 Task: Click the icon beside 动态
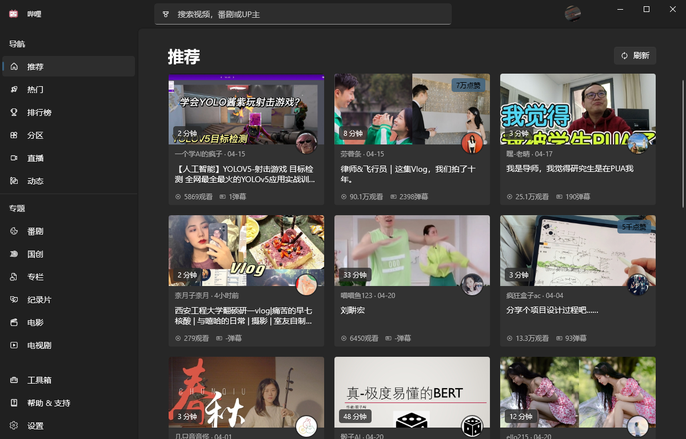coord(14,181)
